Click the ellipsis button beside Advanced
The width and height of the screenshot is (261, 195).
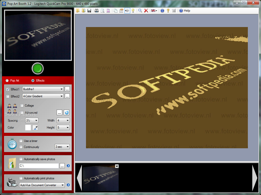click(x=59, y=113)
